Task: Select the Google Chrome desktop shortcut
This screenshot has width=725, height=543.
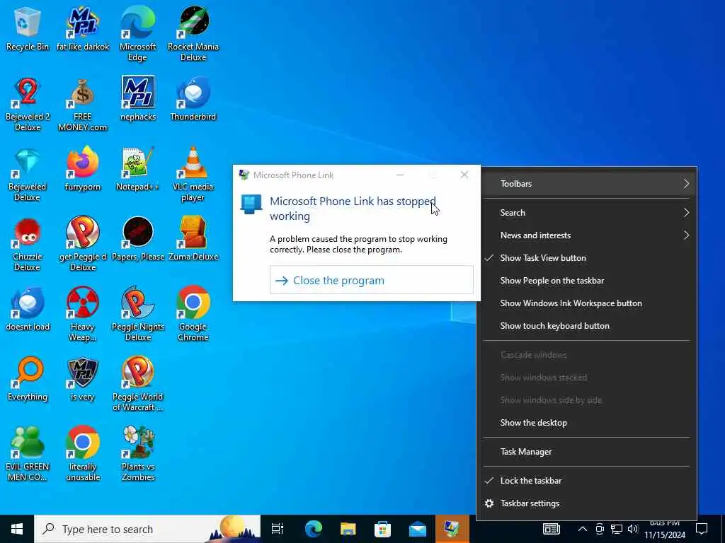Action: pos(193,314)
